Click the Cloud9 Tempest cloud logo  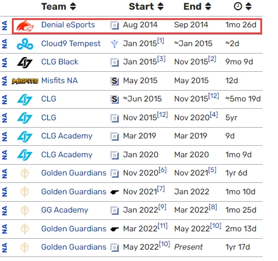pyautogui.click(x=25, y=44)
